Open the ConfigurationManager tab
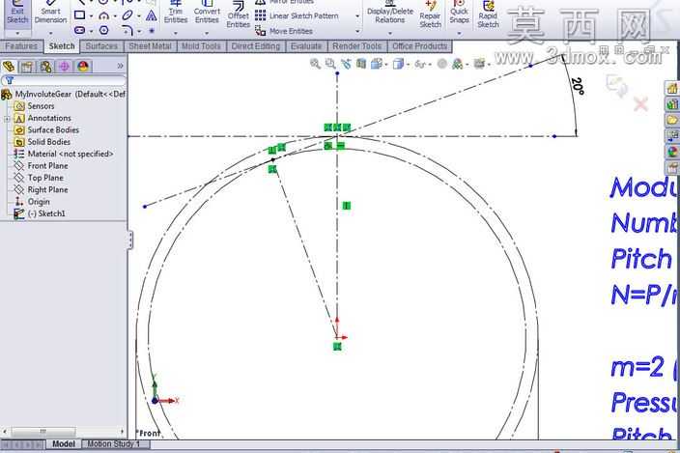Image resolution: width=680 pixels, height=453 pixels. [45, 67]
